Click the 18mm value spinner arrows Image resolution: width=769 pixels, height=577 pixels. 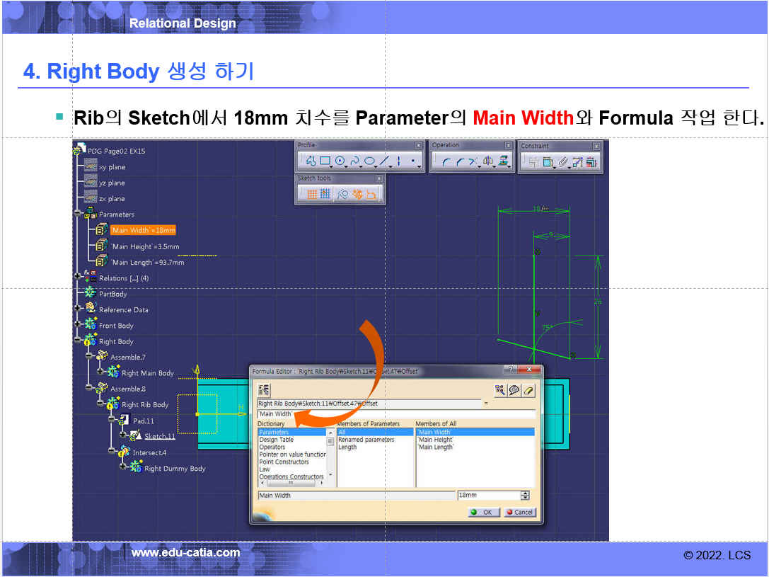click(524, 496)
